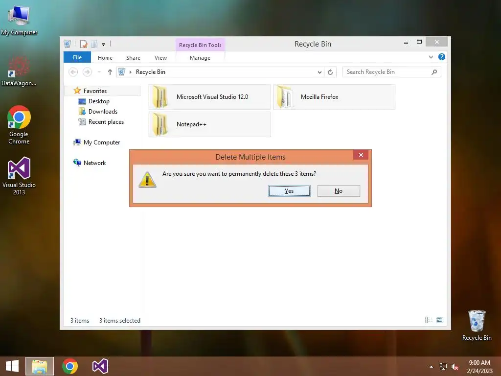
Task: Click the '3 items selected' status text
Action: tap(119, 320)
